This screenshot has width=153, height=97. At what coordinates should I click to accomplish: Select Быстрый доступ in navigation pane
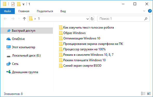click(27, 31)
